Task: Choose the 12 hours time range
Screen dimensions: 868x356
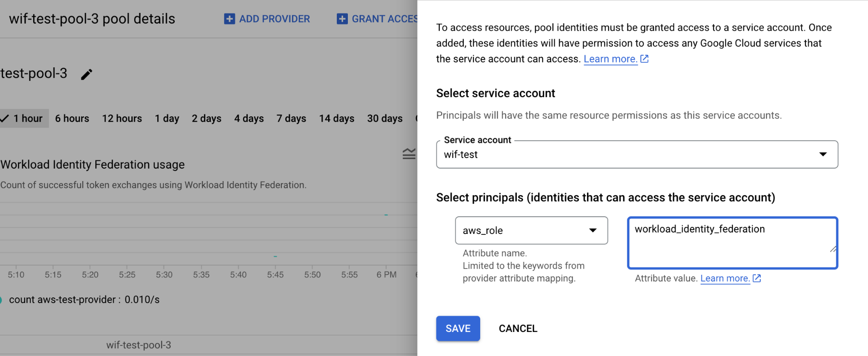Action: [x=122, y=118]
